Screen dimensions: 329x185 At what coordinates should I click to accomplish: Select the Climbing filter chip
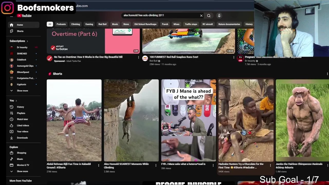[76, 24]
